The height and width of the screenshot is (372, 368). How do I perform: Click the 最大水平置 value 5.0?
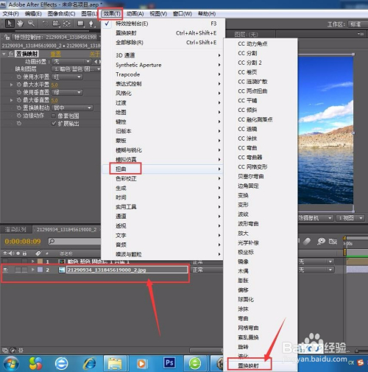tap(54, 85)
